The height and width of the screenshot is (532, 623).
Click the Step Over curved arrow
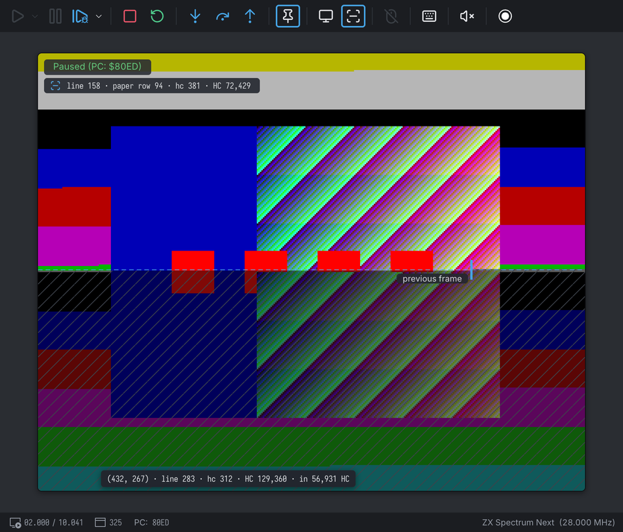pyautogui.click(x=223, y=16)
